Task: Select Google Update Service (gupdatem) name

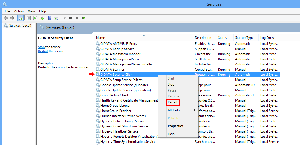Action: click(126, 90)
